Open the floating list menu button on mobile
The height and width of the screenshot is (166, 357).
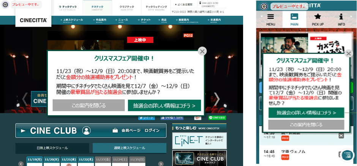coord(348,155)
